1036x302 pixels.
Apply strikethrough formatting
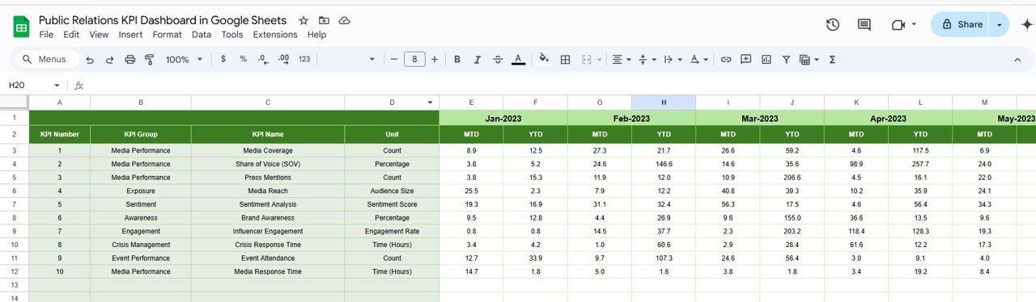pyautogui.click(x=497, y=60)
